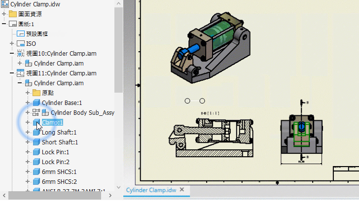
Task: Collapse the 圖紙:1 node
Action: (4, 24)
